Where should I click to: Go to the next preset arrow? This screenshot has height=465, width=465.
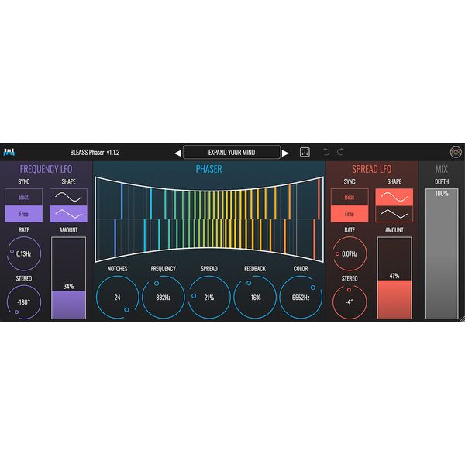[285, 153]
